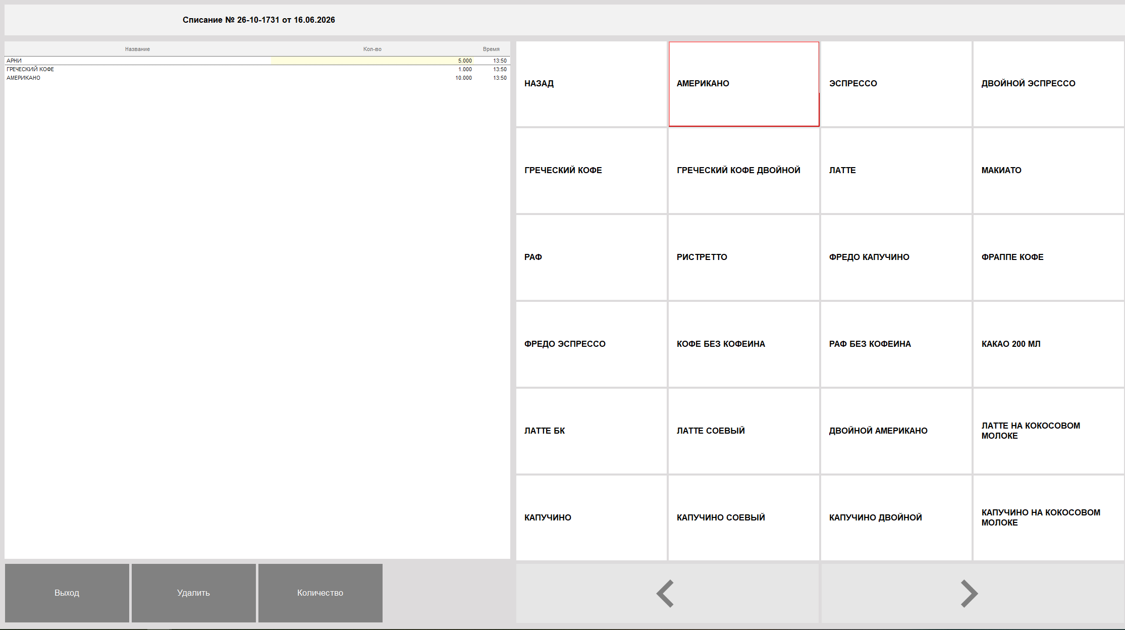This screenshot has height=630, width=1125.
Task: Choose ДВОЙНОЙ ЭСПРЕССО tile
Action: (1048, 84)
